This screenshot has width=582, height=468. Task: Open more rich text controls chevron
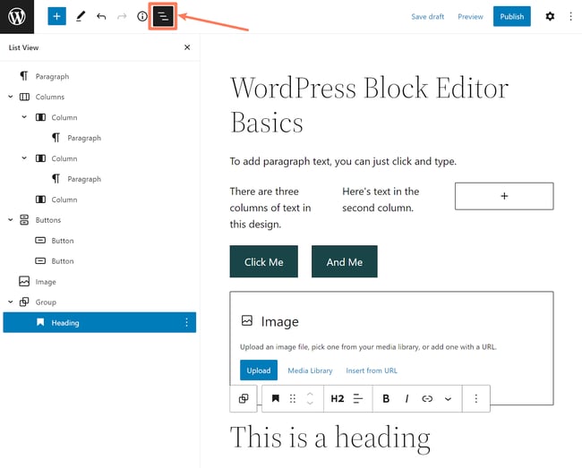[x=448, y=398]
